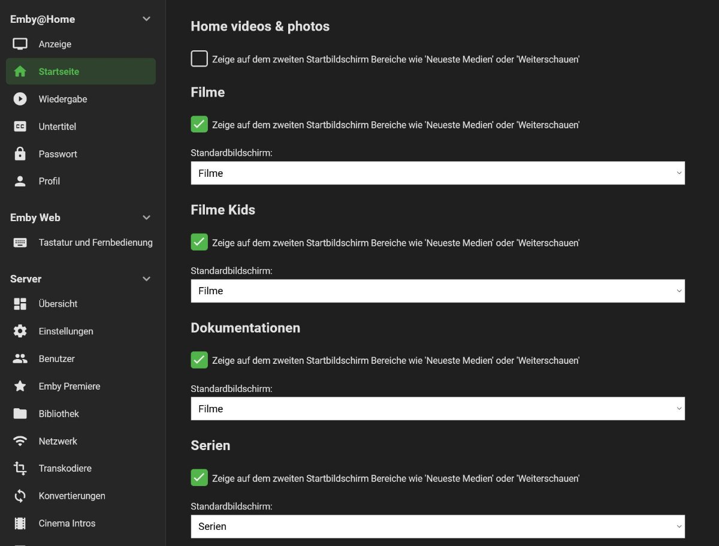Image resolution: width=719 pixels, height=546 pixels.
Task: Open the Profil menu item
Action: click(49, 181)
